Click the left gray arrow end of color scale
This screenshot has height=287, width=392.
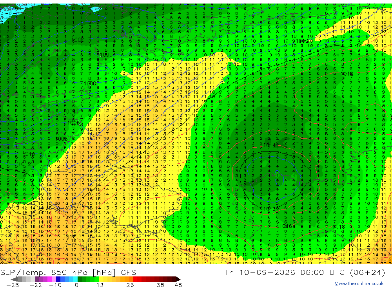[14, 280]
